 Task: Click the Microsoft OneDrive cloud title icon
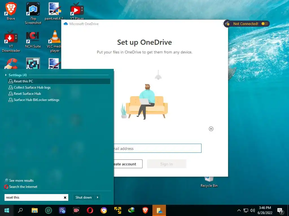65,24
